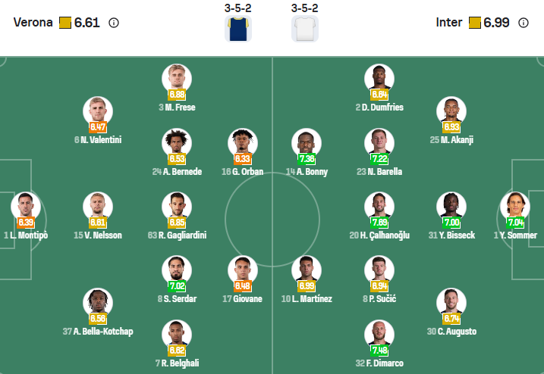Open Y. Sommer's goalkeeper photo
The width and height of the screenshot is (544, 374).
tap(513, 206)
